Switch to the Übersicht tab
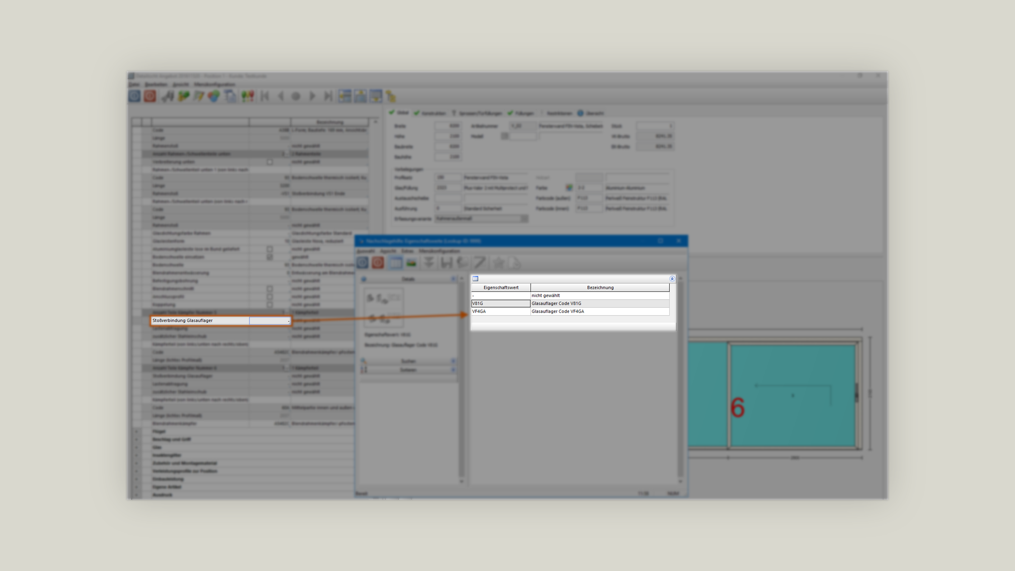Image resolution: width=1015 pixels, height=571 pixels. pos(590,113)
